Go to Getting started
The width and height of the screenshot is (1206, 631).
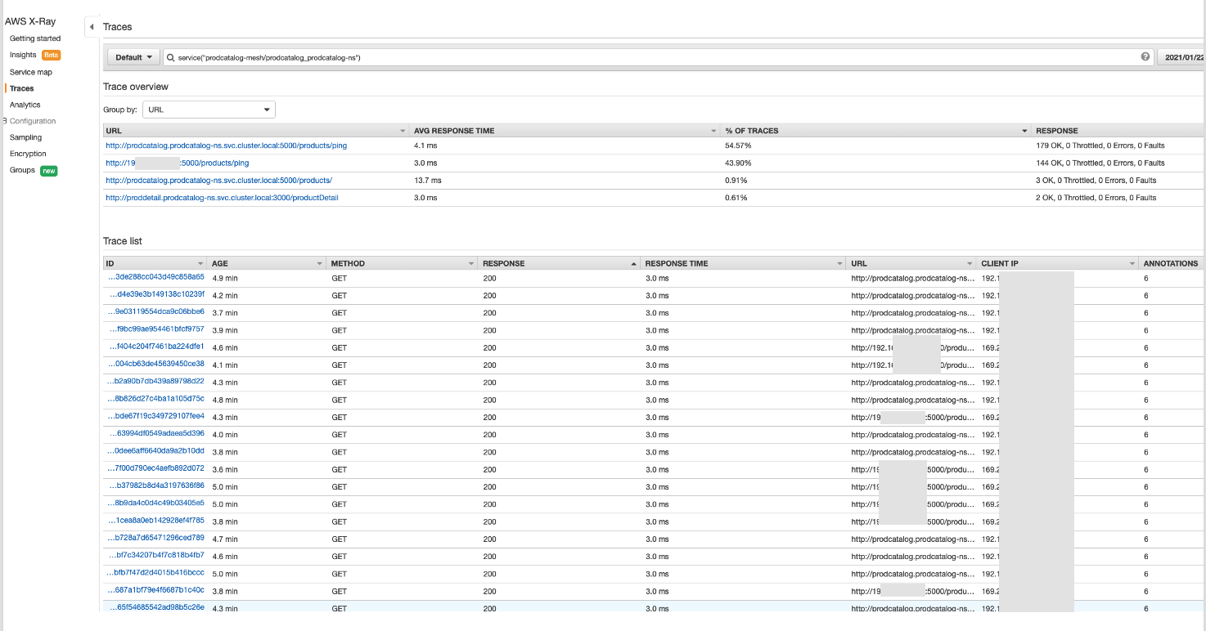[35, 38]
